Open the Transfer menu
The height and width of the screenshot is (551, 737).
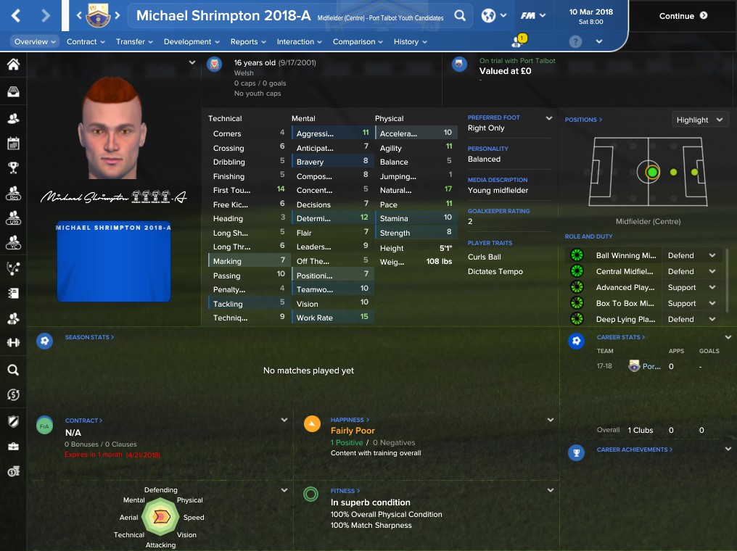[134, 42]
